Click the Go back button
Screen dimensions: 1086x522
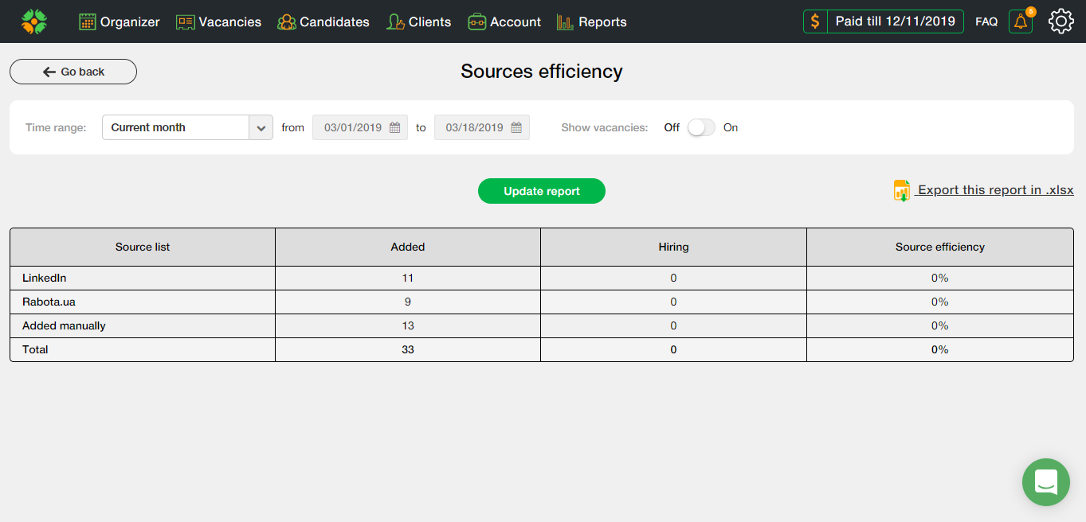click(x=73, y=72)
